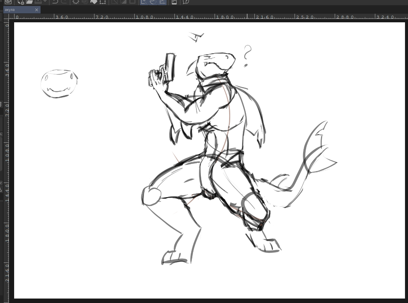The height and width of the screenshot is (303, 408).
Task: Open the smartphone connection icon
Action: click(174, 1)
